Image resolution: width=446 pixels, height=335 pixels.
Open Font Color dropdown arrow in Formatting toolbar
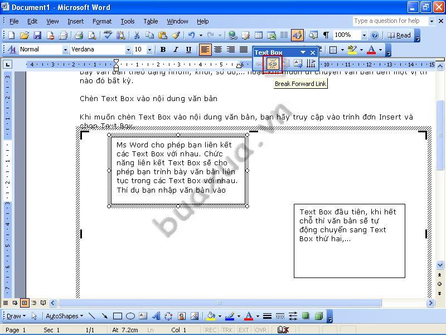point(380,50)
